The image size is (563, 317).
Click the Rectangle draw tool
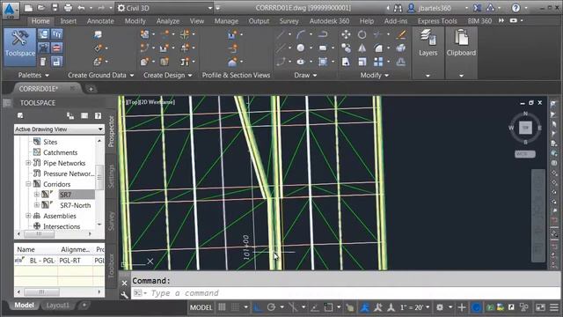tap(323, 48)
